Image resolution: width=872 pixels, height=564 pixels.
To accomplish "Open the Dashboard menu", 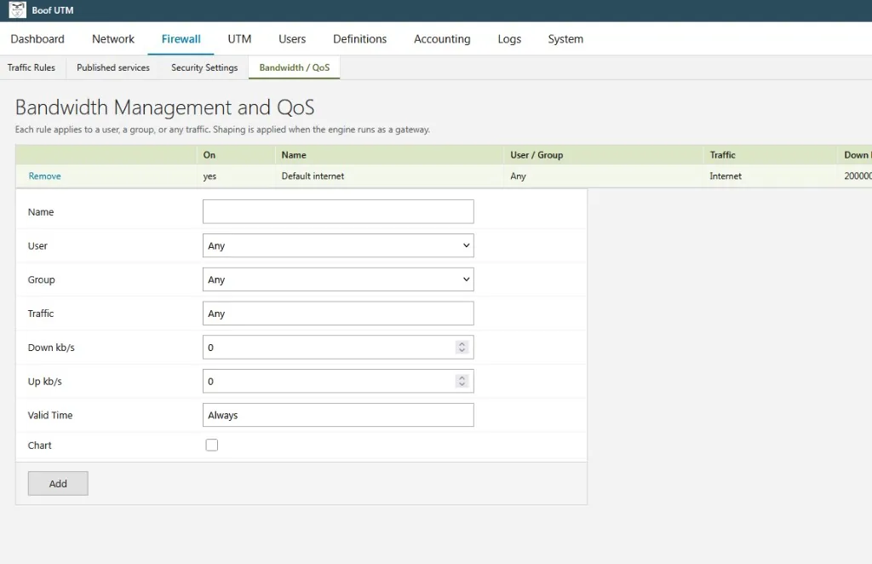I will point(37,39).
